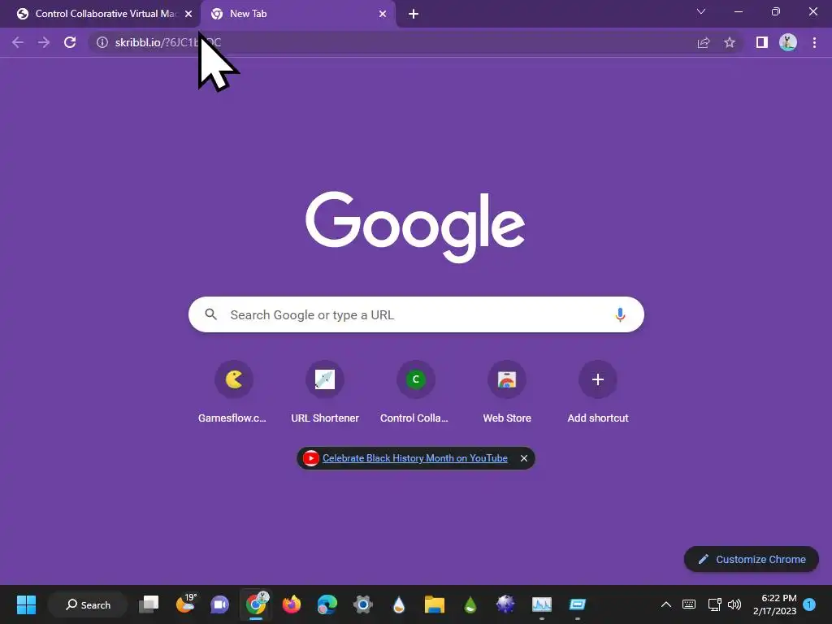The height and width of the screenshot is (624, 832).
Task: Open Celebrate Black History Month on YouTube link
Action: [414, 458]
